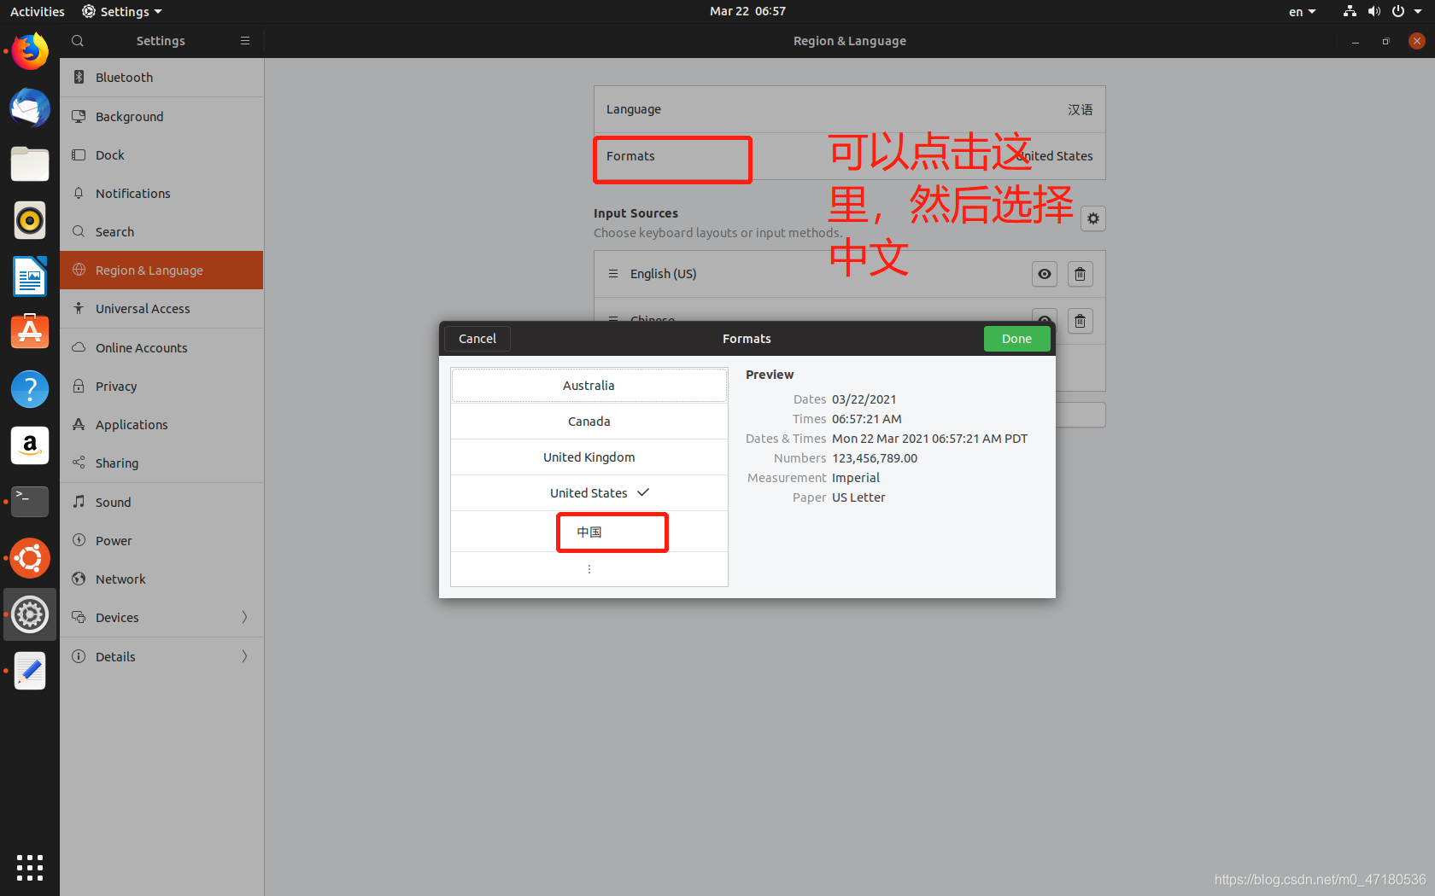Cancel the Formats dialog
Image resolution: width=1435 pixels, height=896 pixels.
click(x=477, y=339)
